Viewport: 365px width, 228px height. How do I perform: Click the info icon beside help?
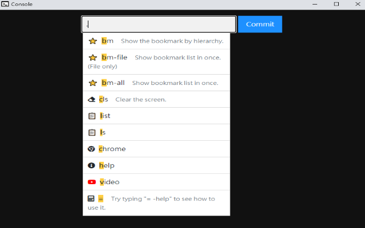(91, 165)
